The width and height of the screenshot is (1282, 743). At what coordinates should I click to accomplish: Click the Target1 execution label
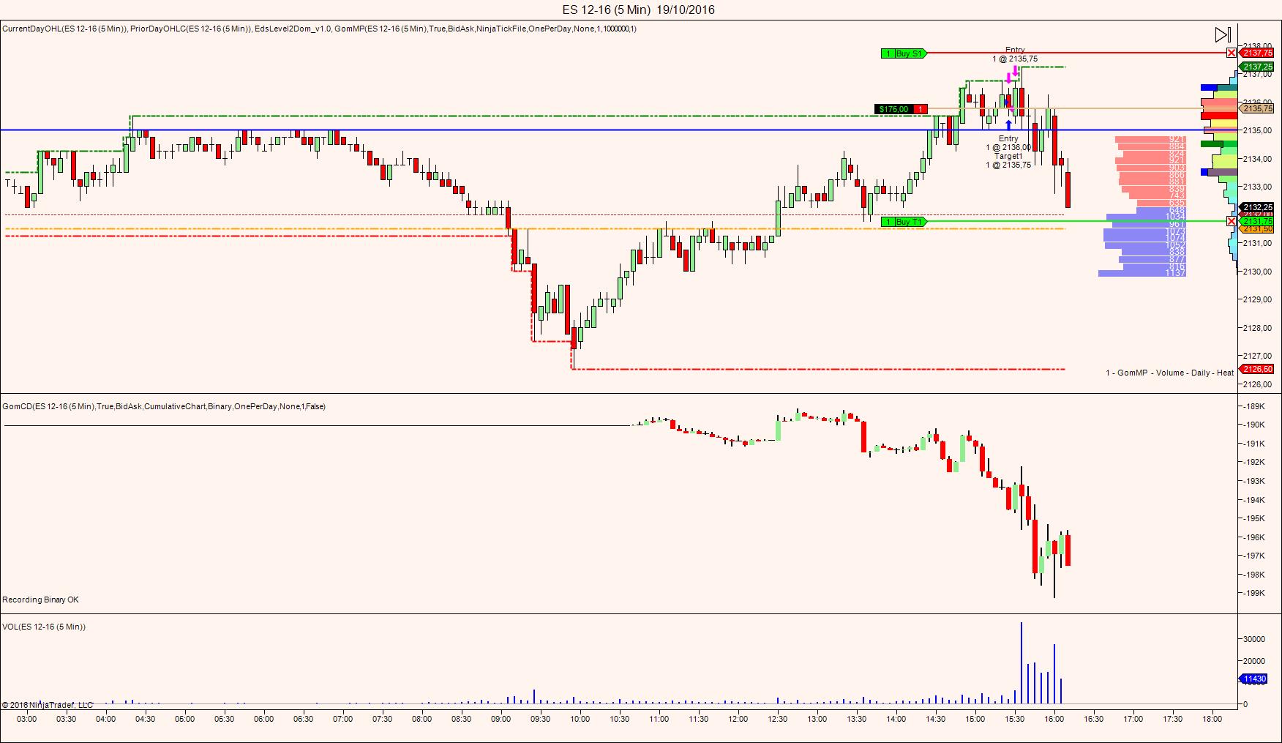1008,156
